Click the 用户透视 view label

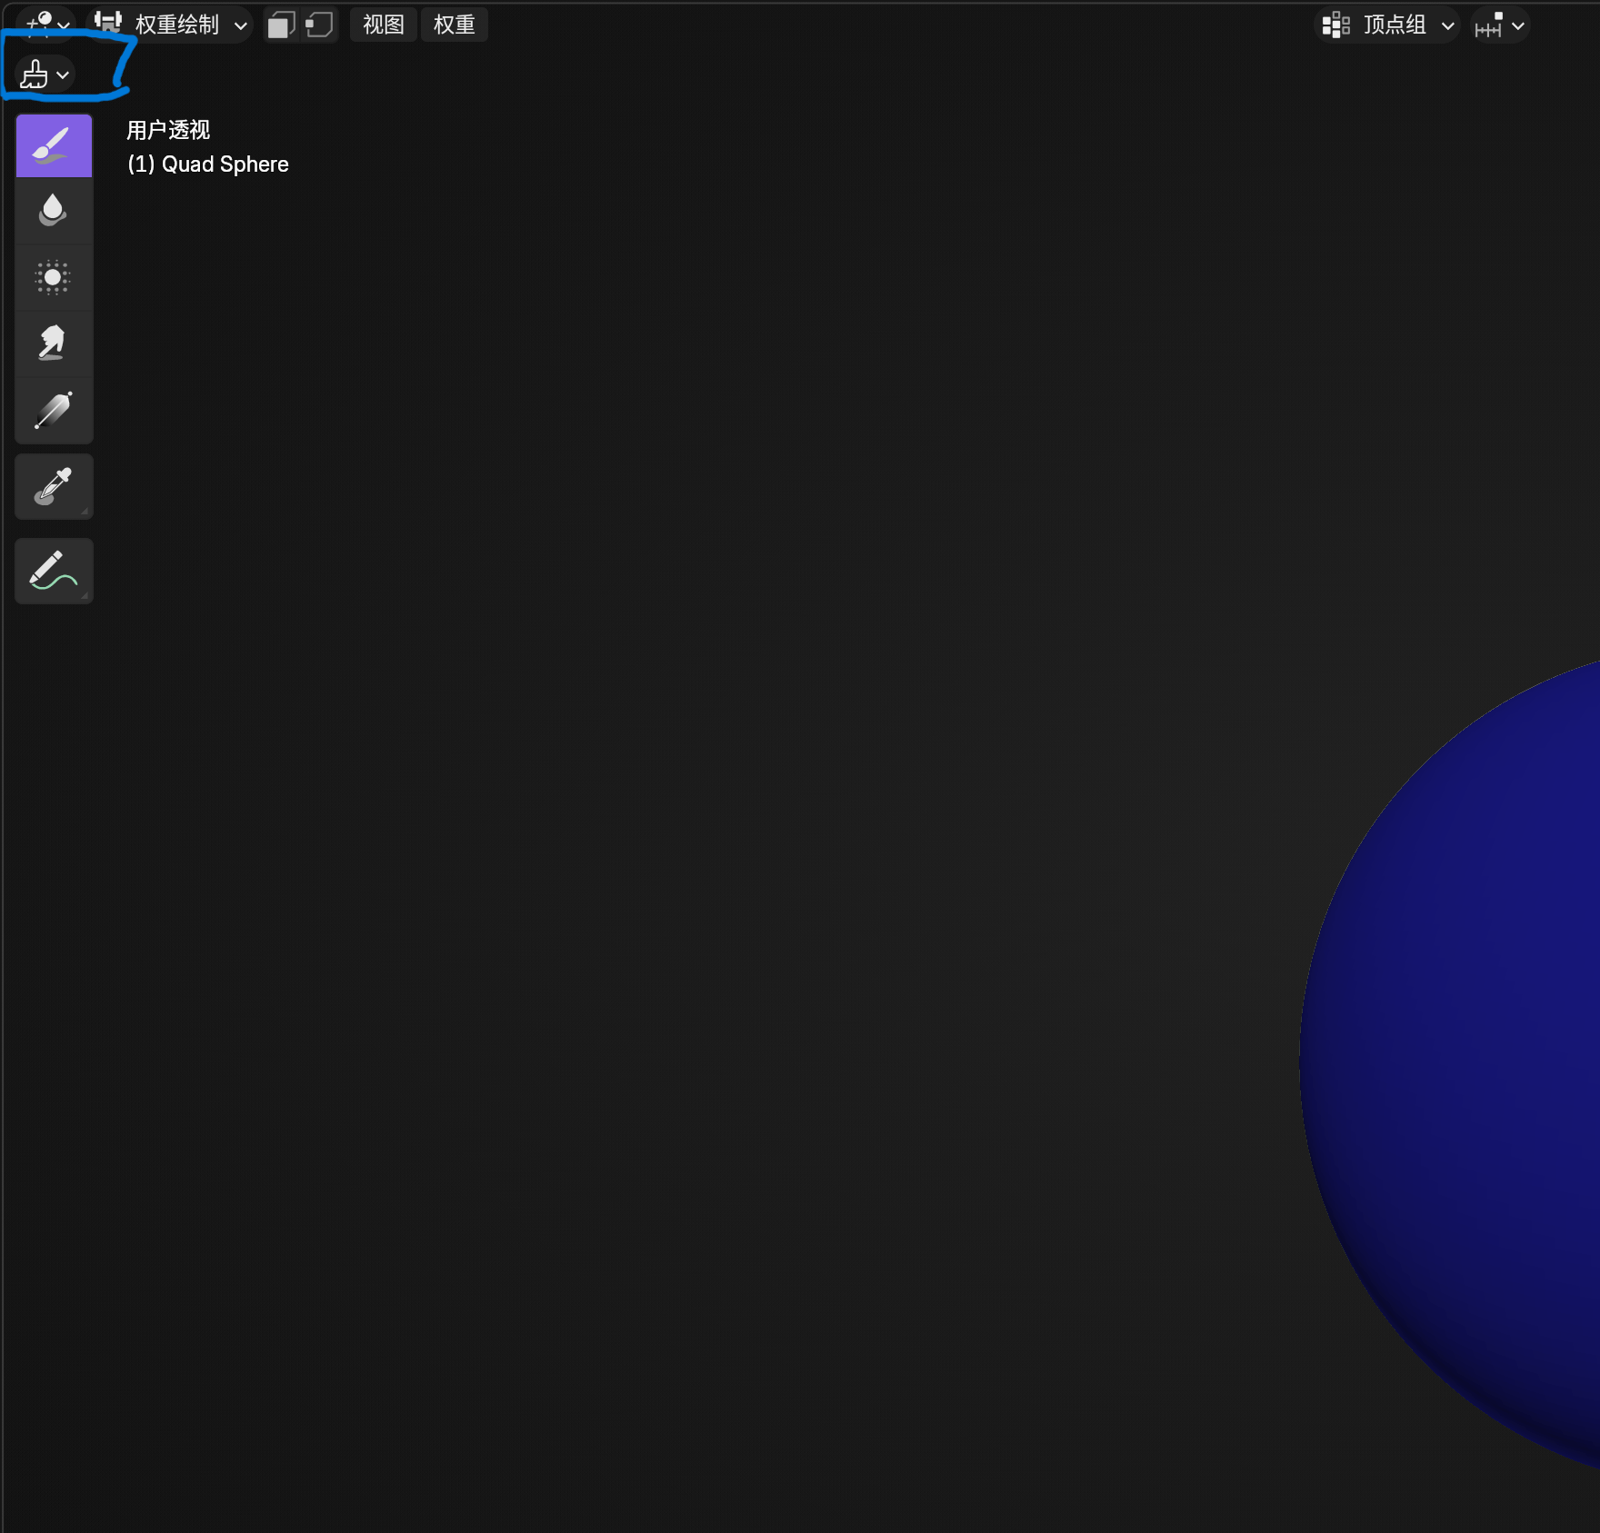pyautogui.click(x=168, y=130)
